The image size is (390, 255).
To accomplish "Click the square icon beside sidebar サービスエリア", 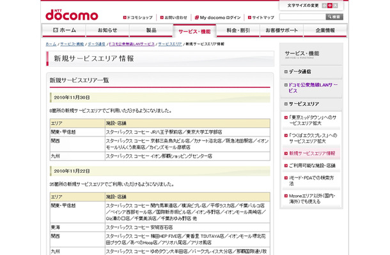I will [x=286, y=104].
